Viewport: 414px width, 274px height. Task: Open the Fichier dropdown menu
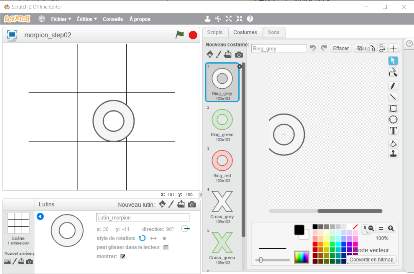pos(61,19)
